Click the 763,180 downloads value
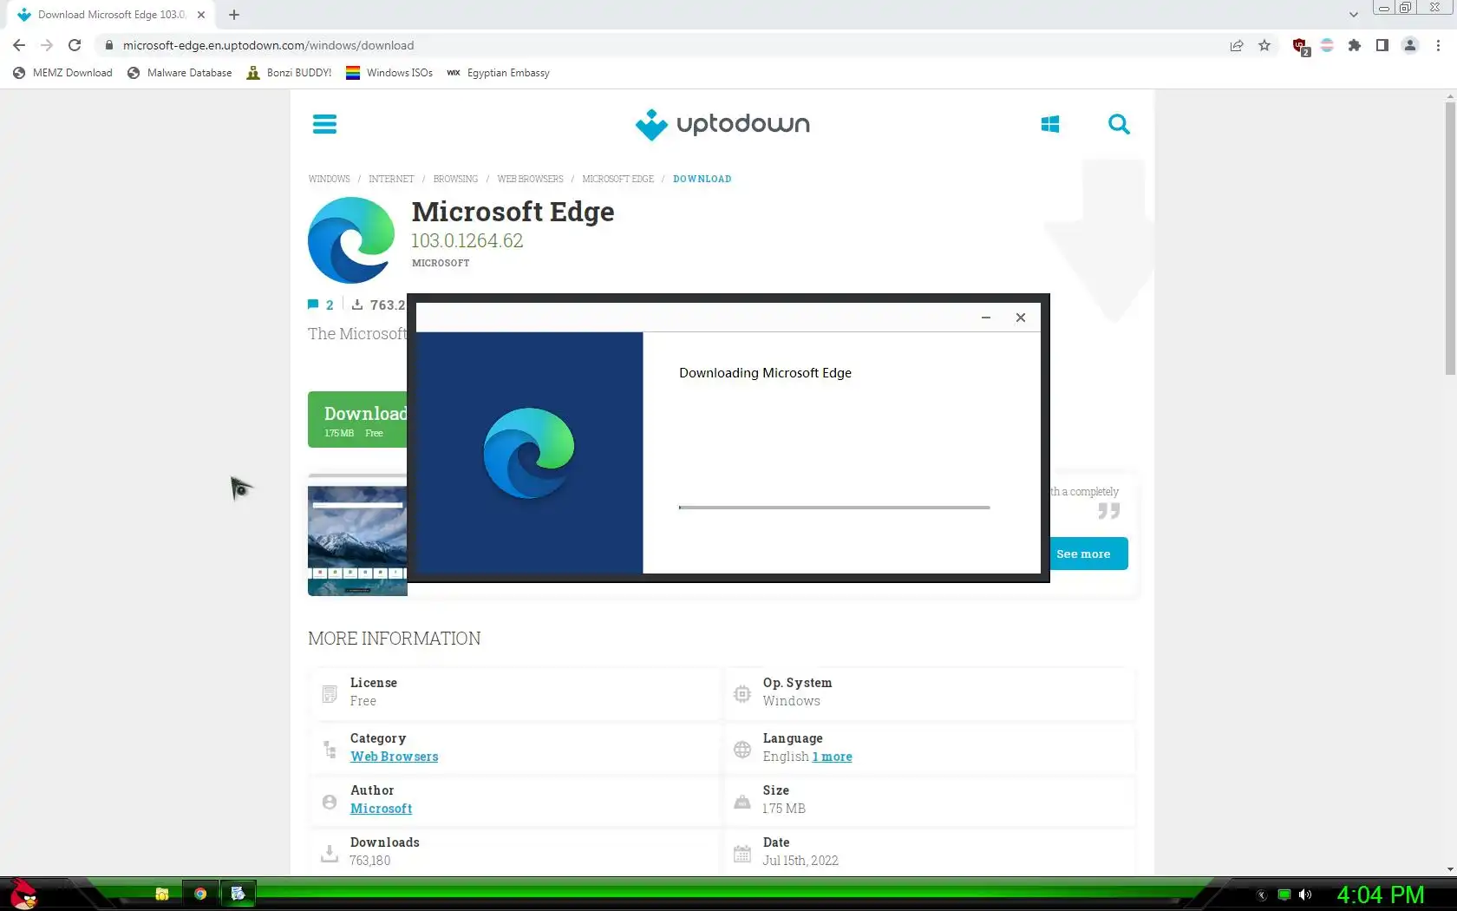 click(x=370, y=861)
